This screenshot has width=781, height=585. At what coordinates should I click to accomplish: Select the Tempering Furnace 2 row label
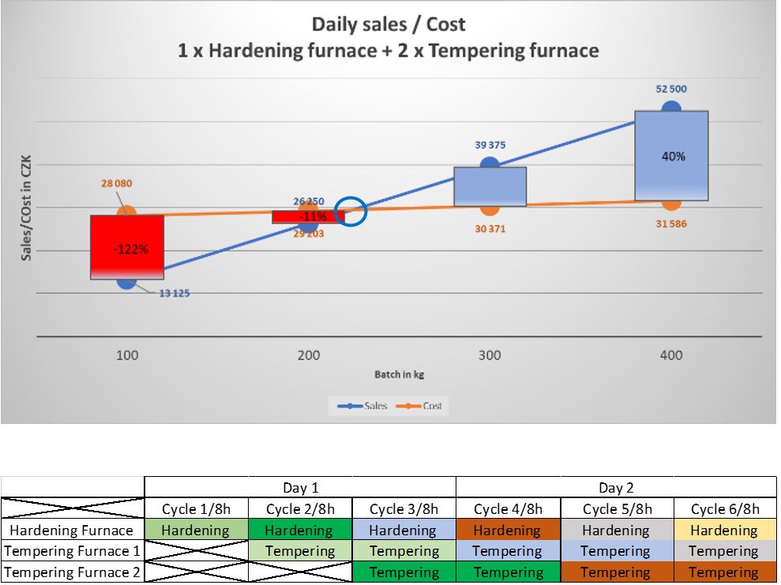click(72, 572)
